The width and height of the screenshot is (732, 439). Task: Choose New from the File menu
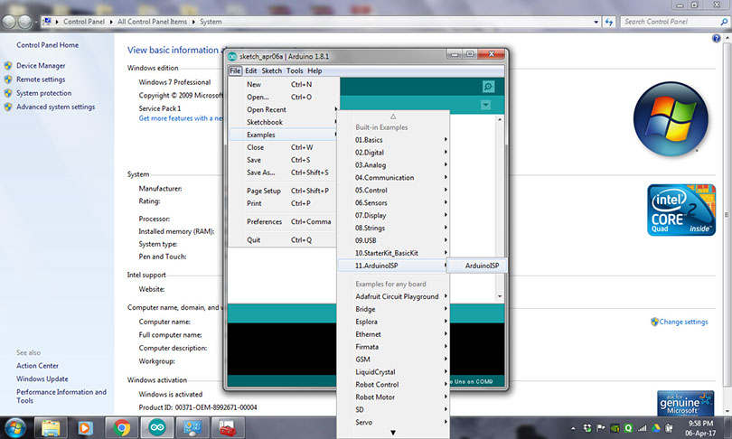pyautogui.click(x=284, y=84)
